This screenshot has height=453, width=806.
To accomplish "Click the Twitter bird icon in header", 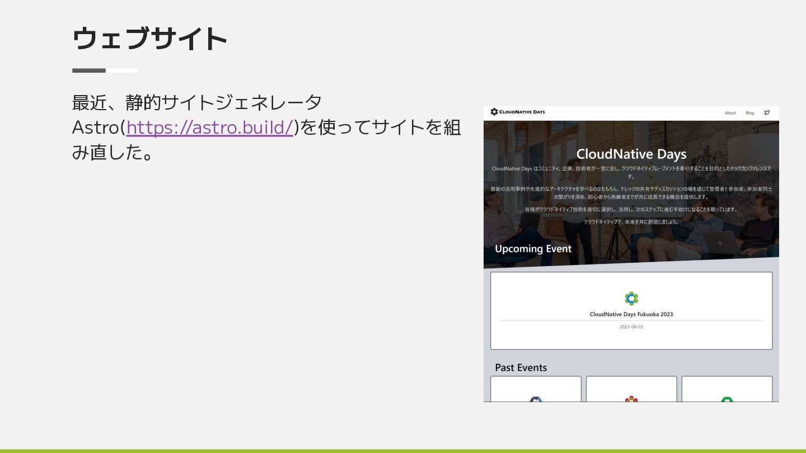I will click(x=767, y=112).
